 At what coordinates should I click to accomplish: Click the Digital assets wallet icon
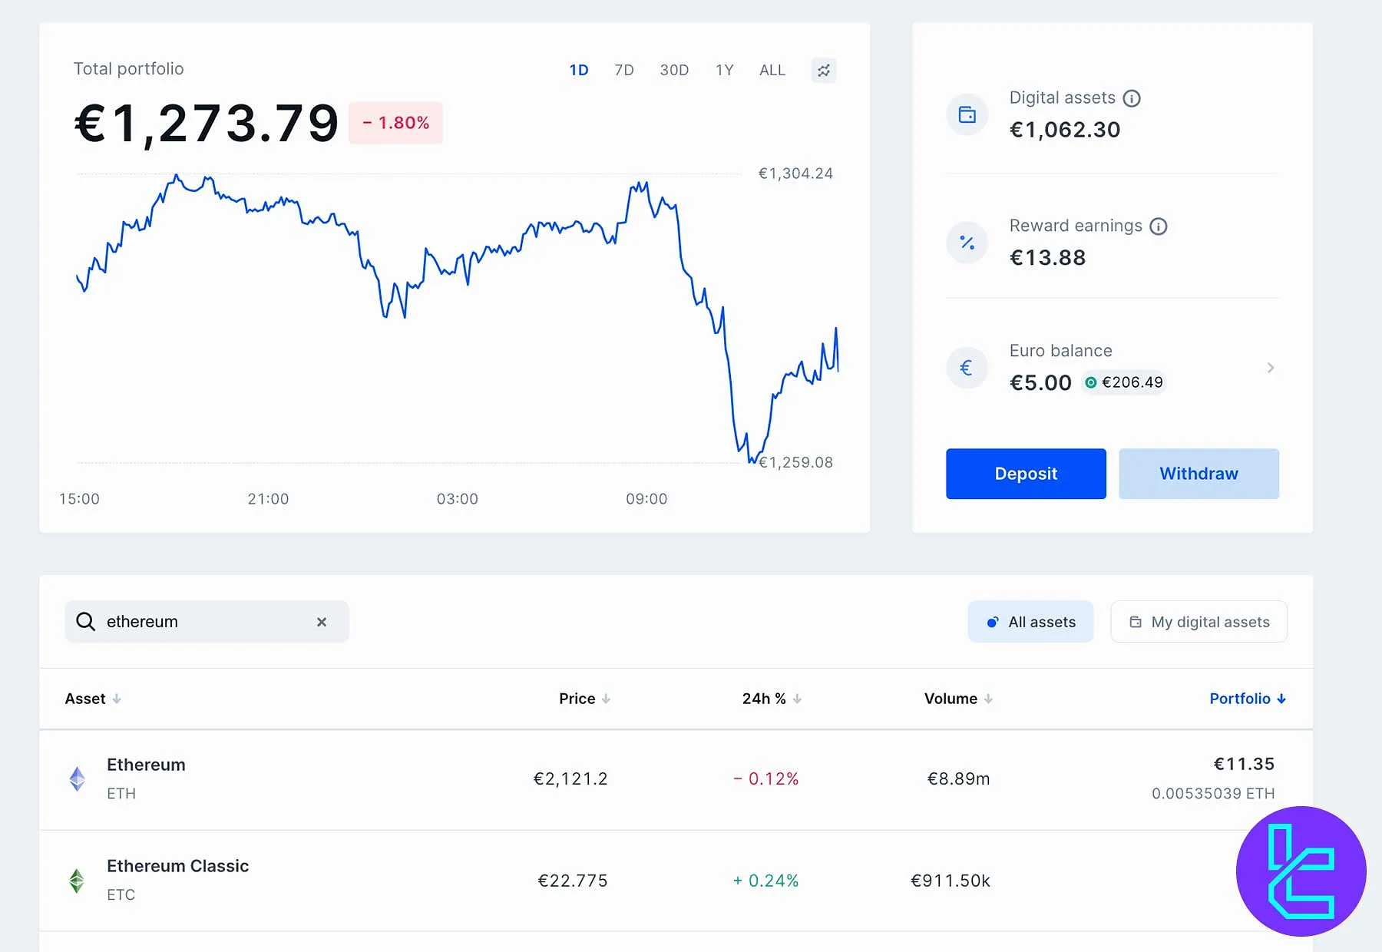(967, 115)
